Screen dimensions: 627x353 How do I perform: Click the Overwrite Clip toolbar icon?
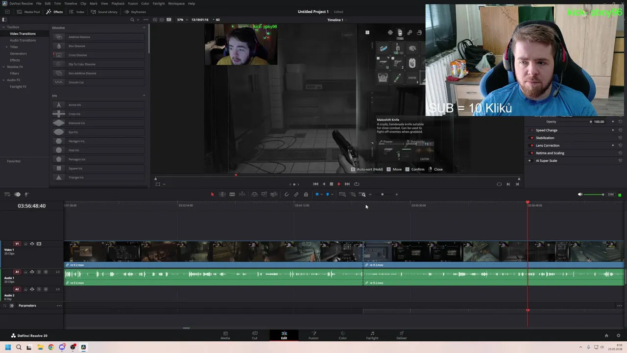click(264, 194)
